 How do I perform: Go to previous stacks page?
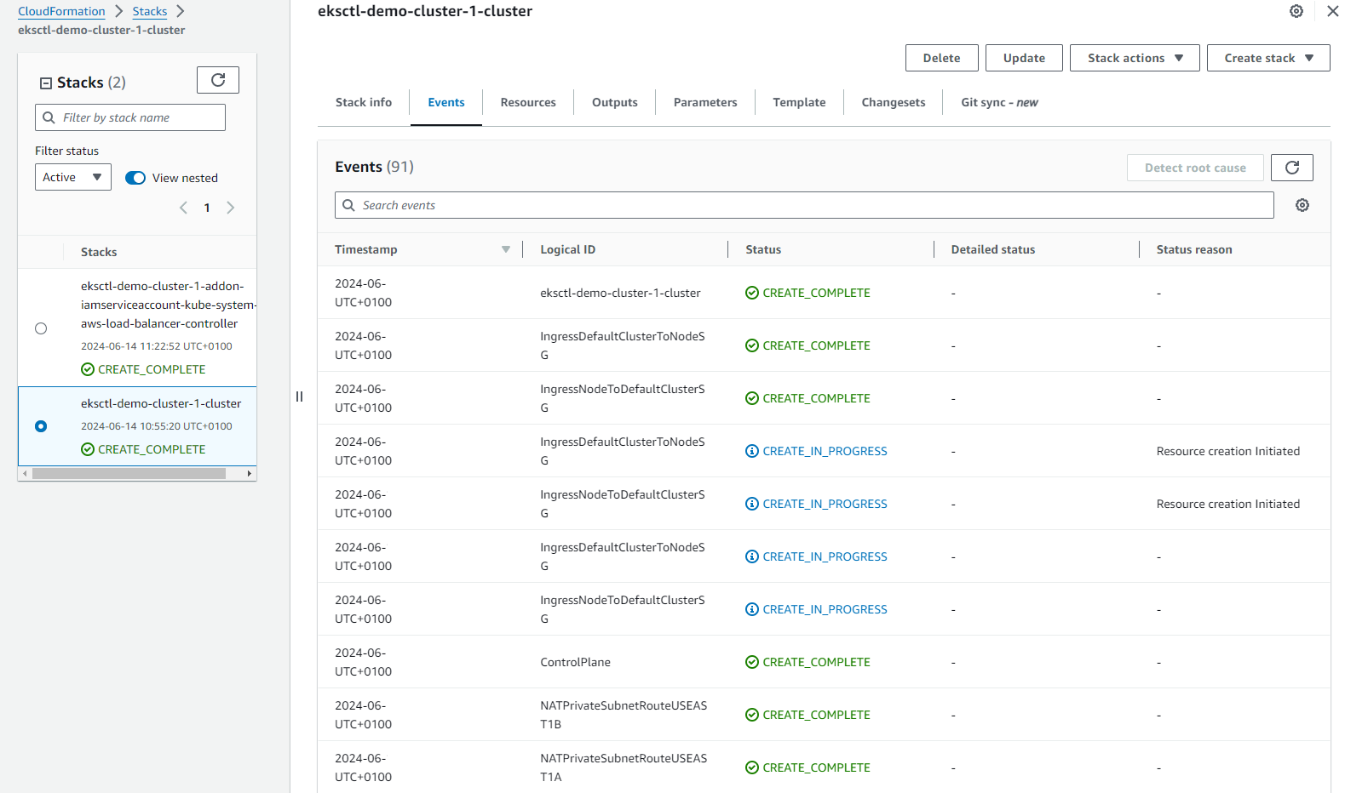183,208
